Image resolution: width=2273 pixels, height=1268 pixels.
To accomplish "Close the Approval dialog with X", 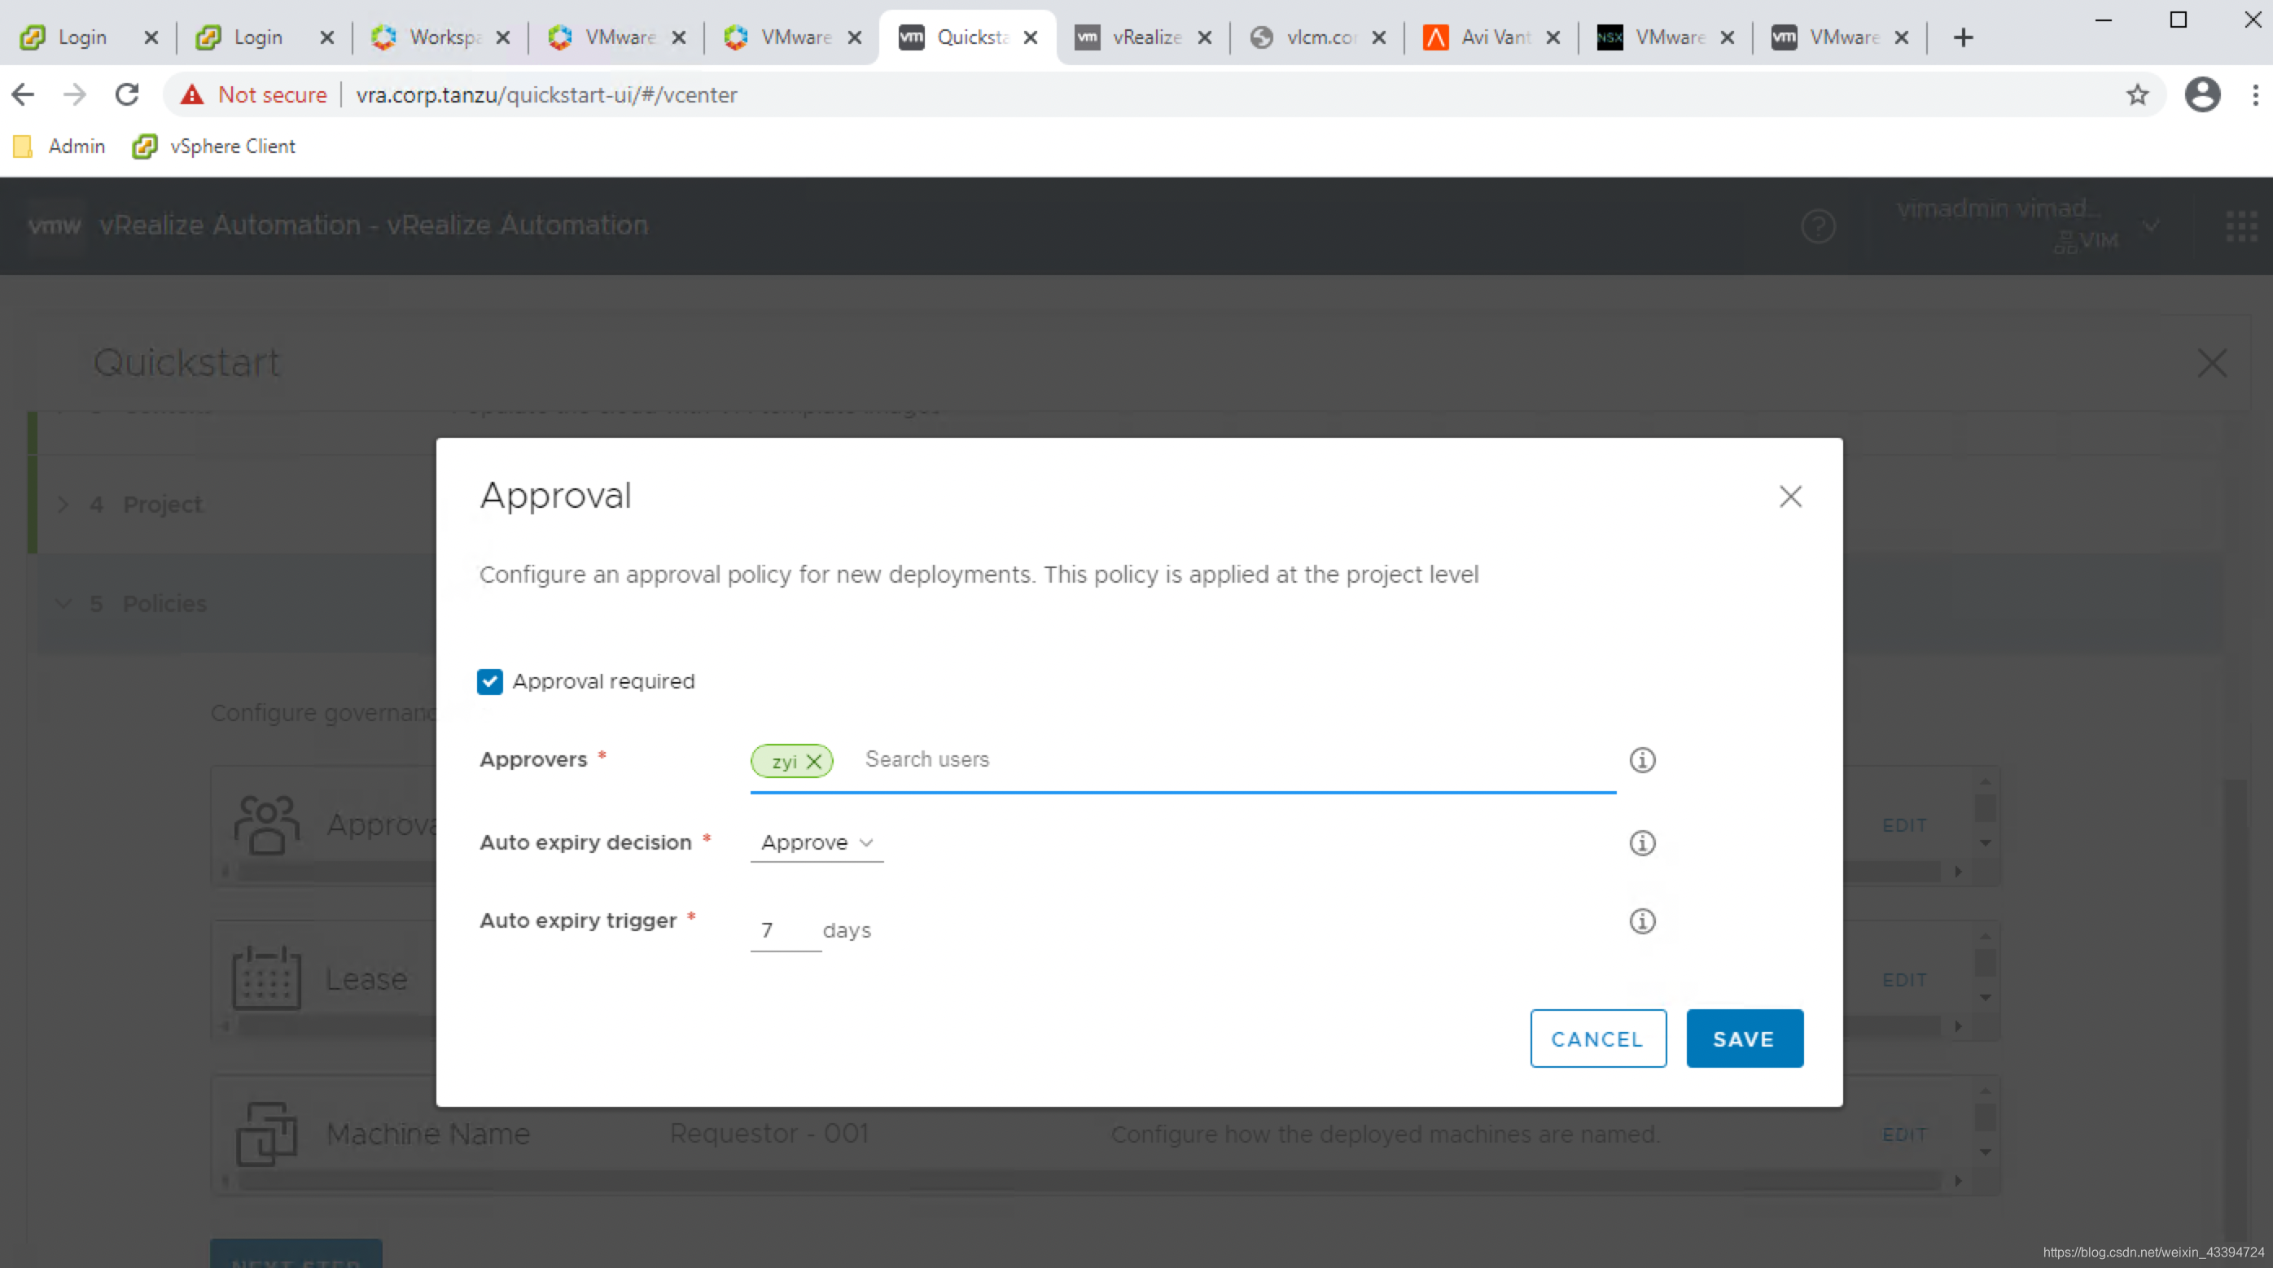I will (x=1789, y=496).
